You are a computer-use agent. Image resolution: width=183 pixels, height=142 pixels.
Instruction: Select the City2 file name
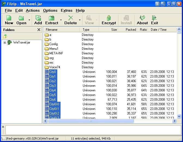53,81
